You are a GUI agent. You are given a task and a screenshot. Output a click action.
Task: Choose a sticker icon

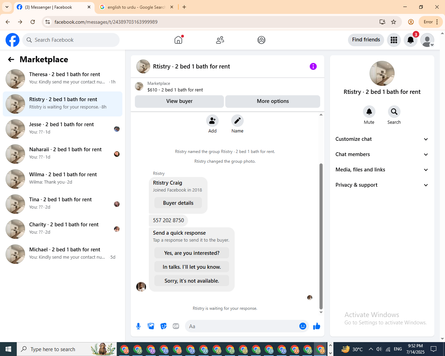[163, 326]
